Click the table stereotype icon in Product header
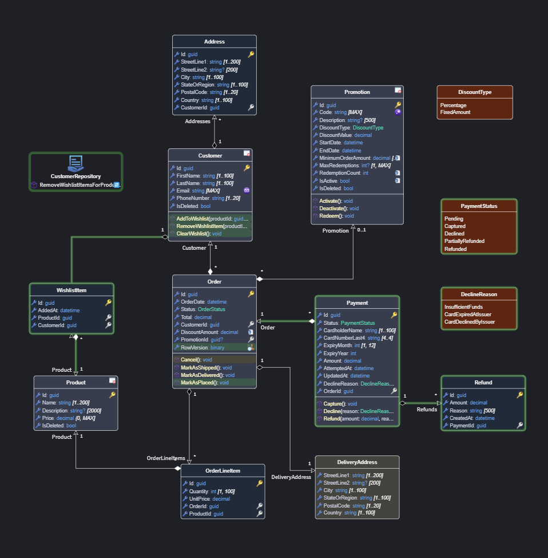 (112, 380)
